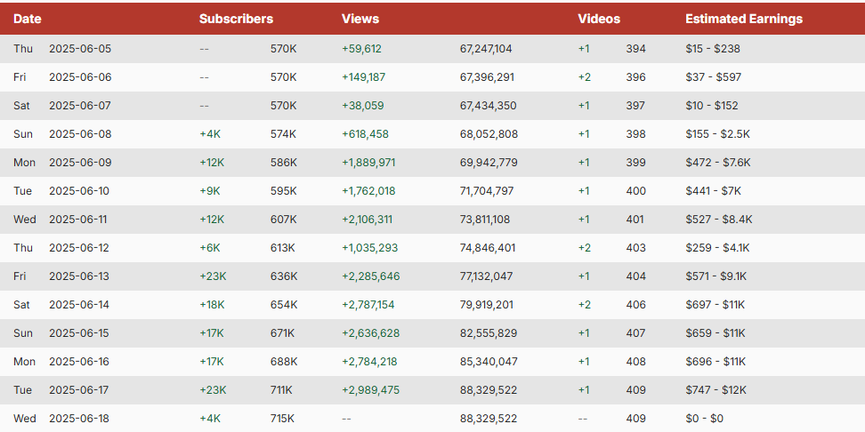Click earnings $15 - $238
865x432 pixels.
pos(713,49)
